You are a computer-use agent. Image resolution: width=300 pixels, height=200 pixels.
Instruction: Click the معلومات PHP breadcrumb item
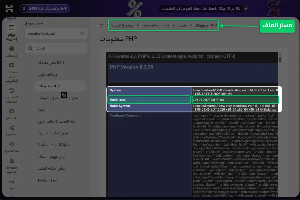pyautogui.click(x=205, y=25)
